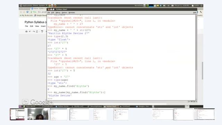Image resolution: width=222 pixels, height=125 pixels.
Task: Click the browser address bar in Chrome window
Action: pyautogui.click(x=39, y=12)
